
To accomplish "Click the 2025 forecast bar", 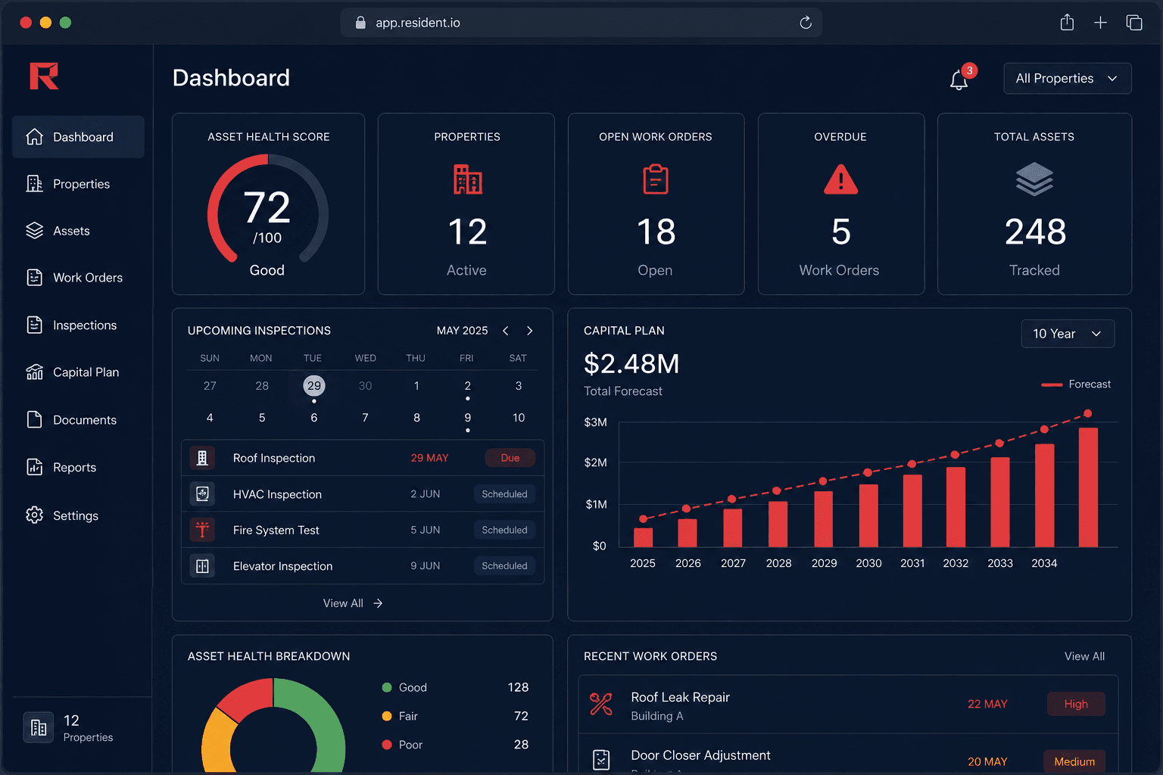I will click(x=644, y=537).
